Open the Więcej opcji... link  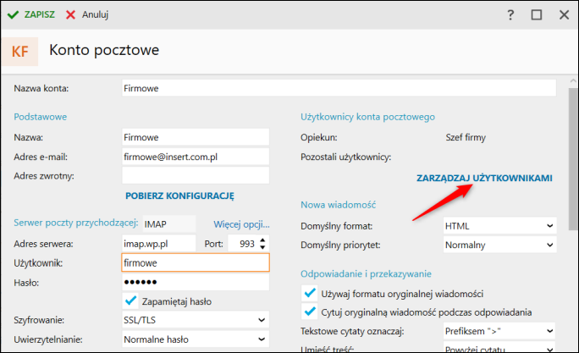point(241,224)
